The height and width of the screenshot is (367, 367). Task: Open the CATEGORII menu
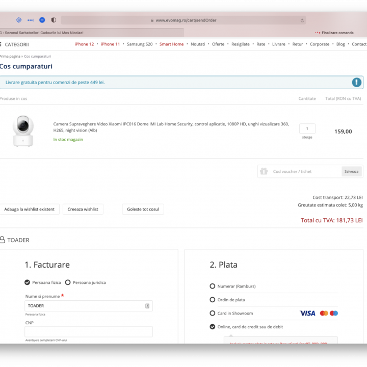(16, 44)
